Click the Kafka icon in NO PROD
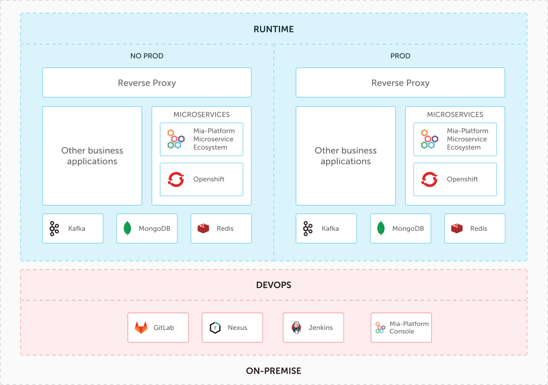This screenshot has height=385, width=548. pyautogui.click(x=54, y=228)
